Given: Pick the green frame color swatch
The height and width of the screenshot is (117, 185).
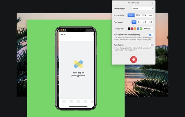Looking at the screenshot, I should click(x=141, y=29).
